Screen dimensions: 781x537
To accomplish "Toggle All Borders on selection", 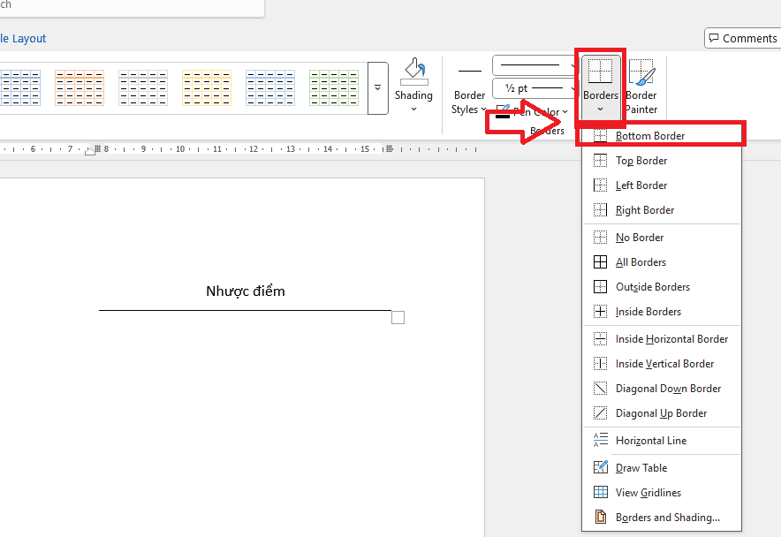I will pos(641,262).
